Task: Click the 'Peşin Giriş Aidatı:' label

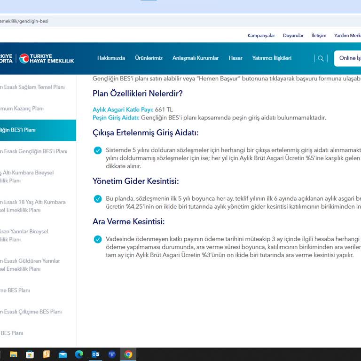Action: tap(116, 118)
